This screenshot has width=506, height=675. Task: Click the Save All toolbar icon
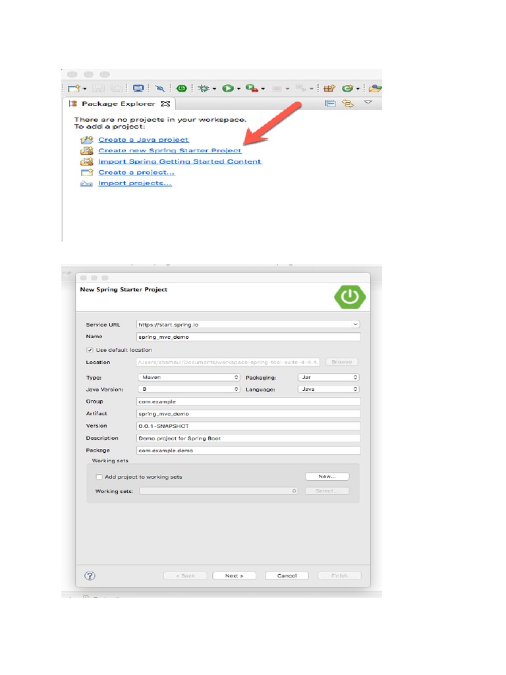116,88
